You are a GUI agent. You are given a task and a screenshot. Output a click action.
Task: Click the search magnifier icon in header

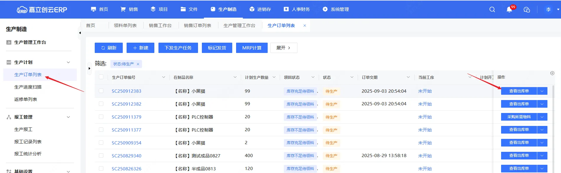coord(492,9)
